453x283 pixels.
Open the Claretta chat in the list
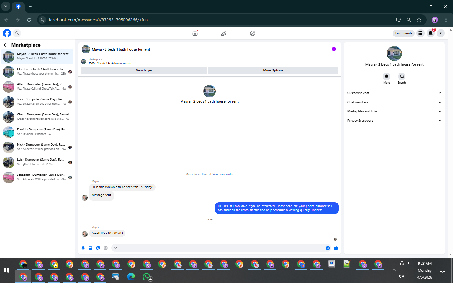(x=37, y=72)
